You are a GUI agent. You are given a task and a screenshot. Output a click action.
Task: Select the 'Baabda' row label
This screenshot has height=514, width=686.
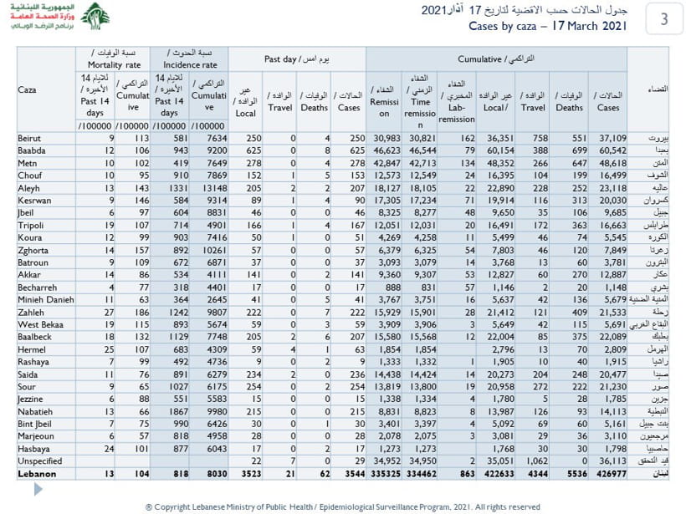(x=32, y=150)
